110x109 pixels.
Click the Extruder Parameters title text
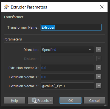(x=29, y=7)
